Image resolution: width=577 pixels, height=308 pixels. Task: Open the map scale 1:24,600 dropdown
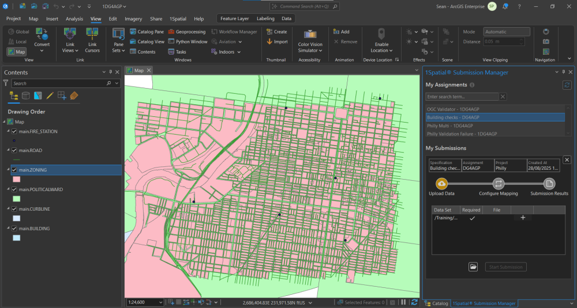coord(160,302)
